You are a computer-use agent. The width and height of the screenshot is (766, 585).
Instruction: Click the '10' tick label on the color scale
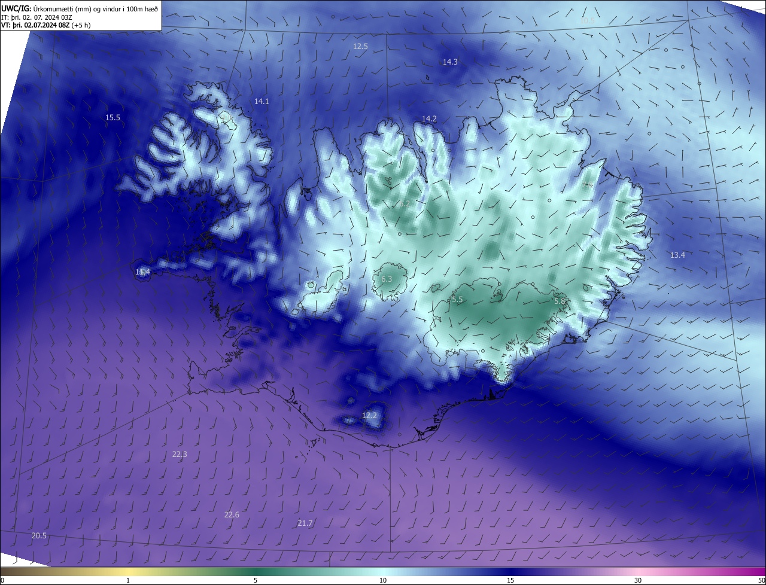click(x=383, y=580)
